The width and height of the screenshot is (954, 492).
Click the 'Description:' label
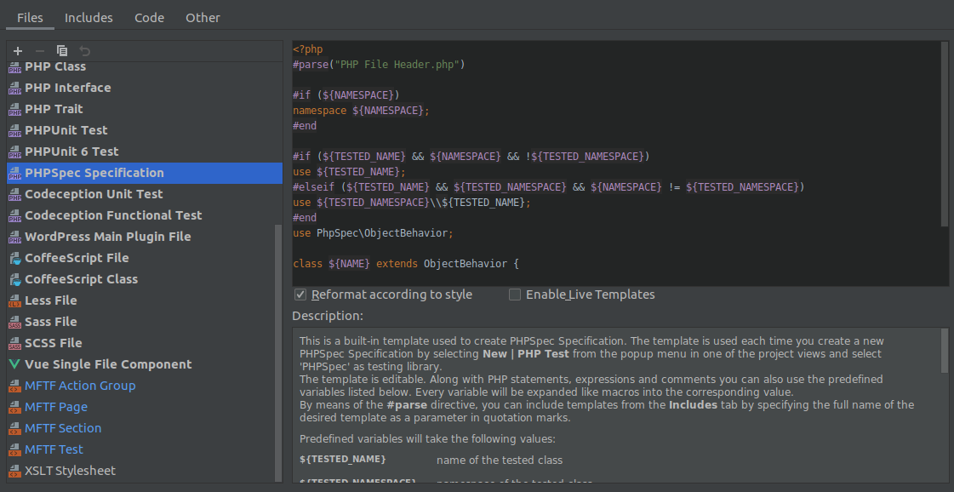coord(328,316)
